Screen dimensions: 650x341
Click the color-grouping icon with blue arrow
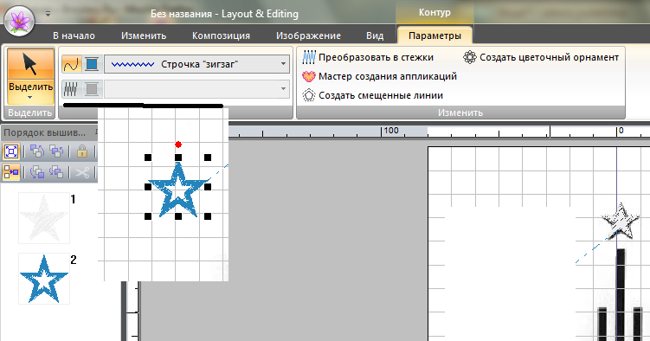coord(11,171)
